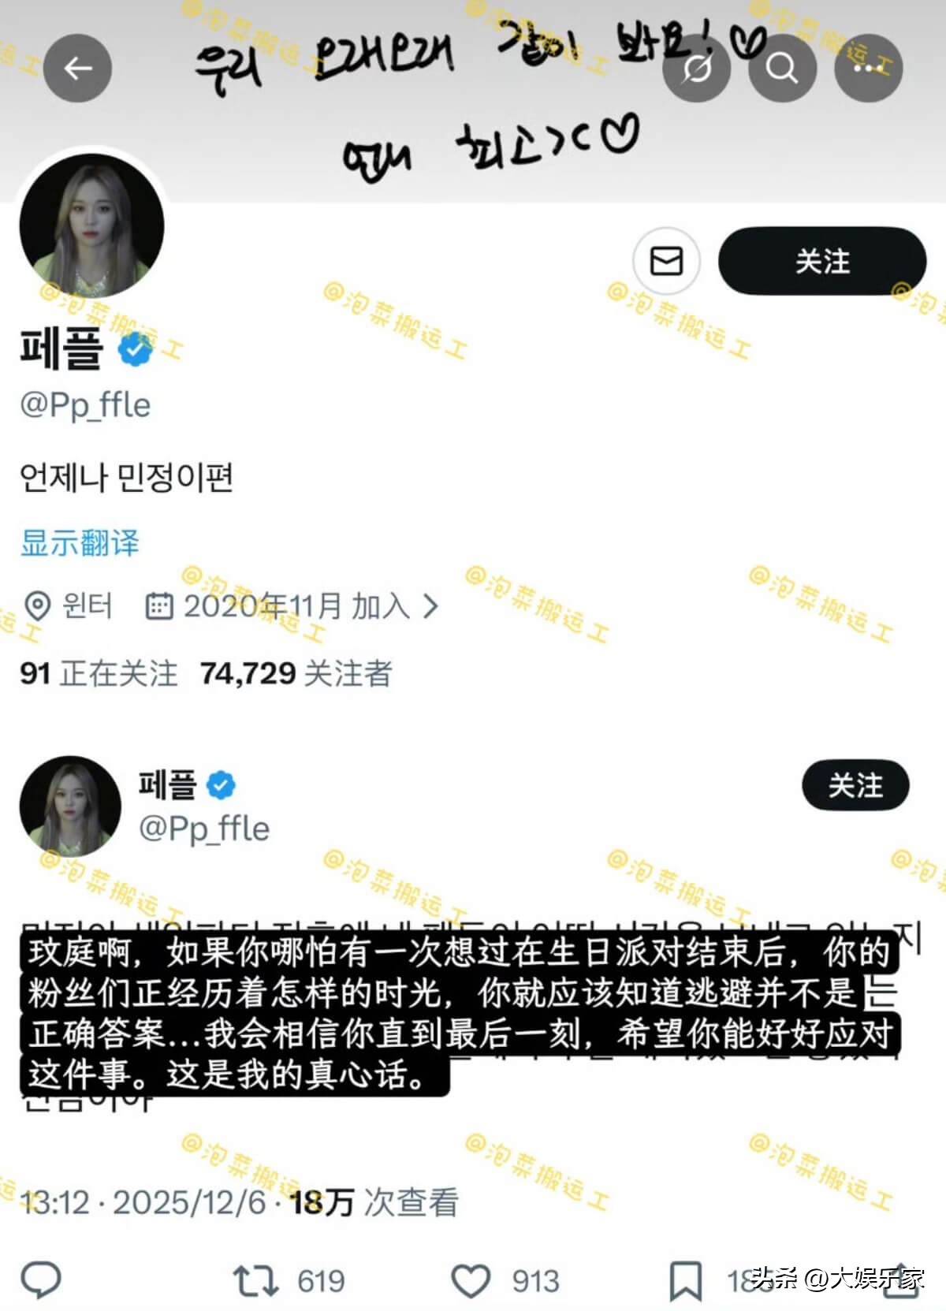Retweet the post showing 619 reposts
This screenshot has height=1311, width=946.
pos(289,1280)
